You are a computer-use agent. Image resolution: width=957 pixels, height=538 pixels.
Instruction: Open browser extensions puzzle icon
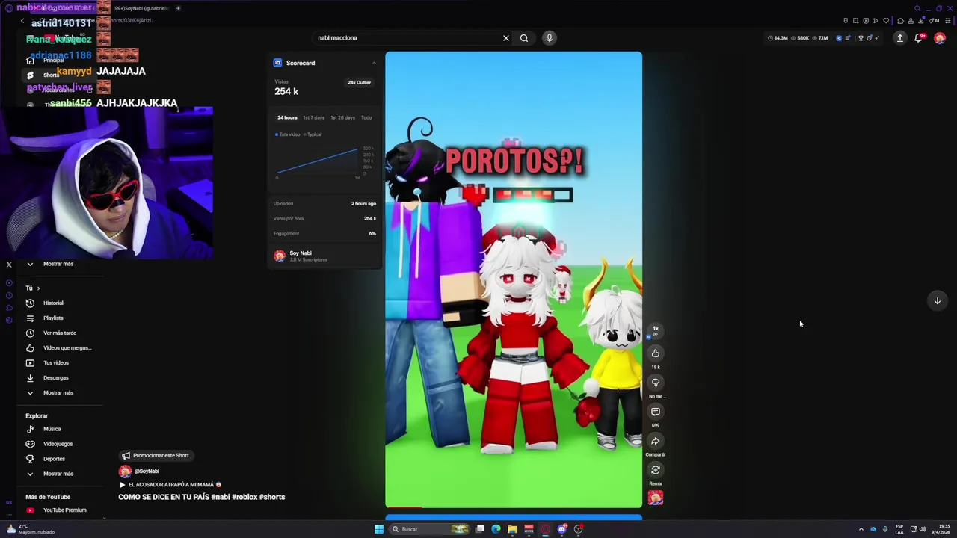(900, 20)
